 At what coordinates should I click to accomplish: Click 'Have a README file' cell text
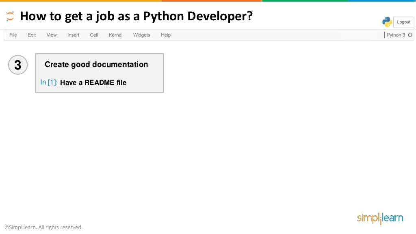[x=93, y=82]
